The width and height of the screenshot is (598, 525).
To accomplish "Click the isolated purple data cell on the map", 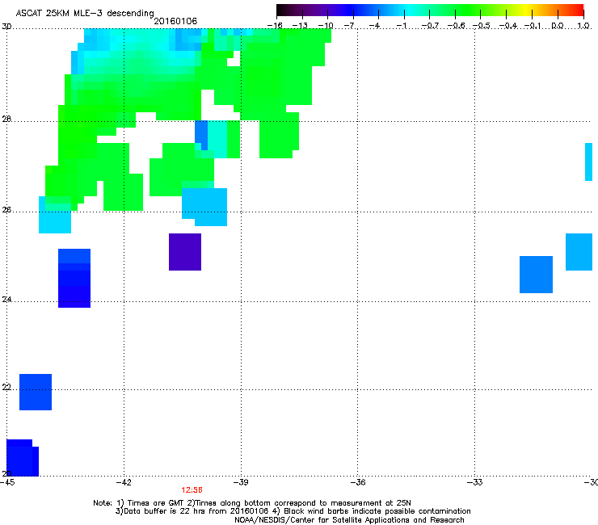I will pos(185,252).
